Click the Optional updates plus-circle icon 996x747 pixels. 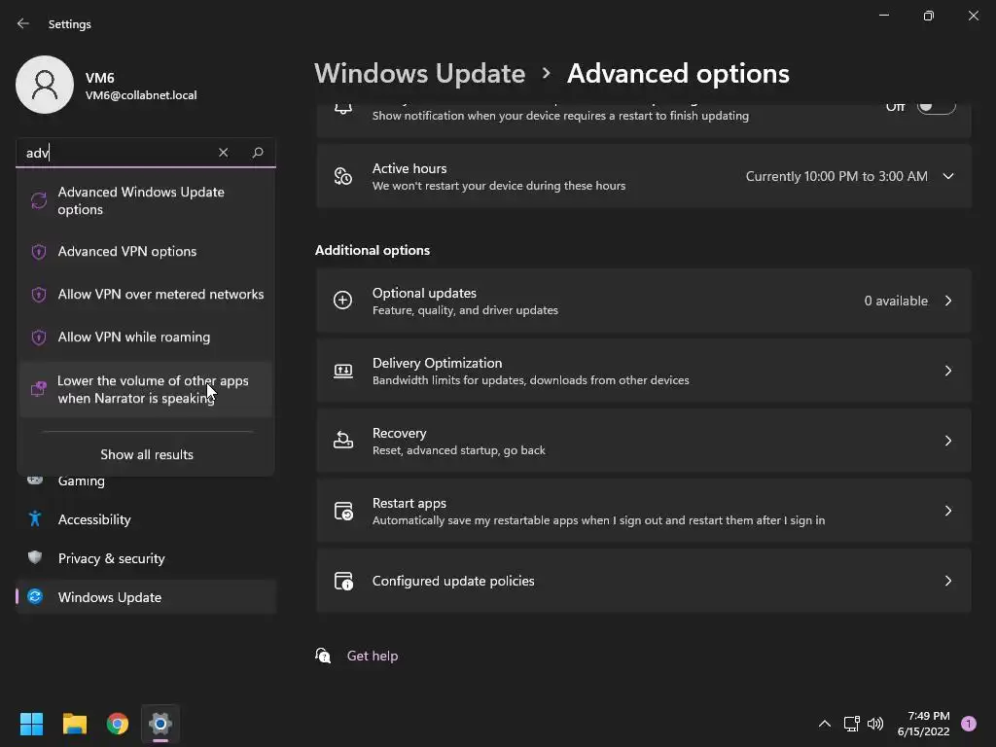(x=343, y=301)
